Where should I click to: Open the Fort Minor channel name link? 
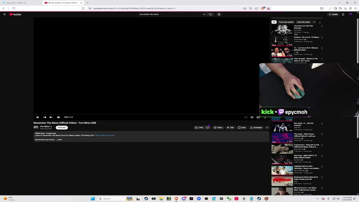[45, 127]
